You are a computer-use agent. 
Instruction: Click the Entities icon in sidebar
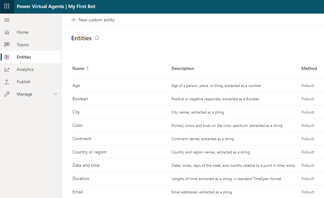pos(7,57)
